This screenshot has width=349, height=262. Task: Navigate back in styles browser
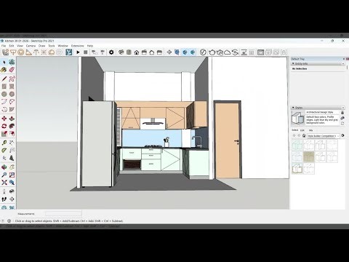[x=294, y=136]
